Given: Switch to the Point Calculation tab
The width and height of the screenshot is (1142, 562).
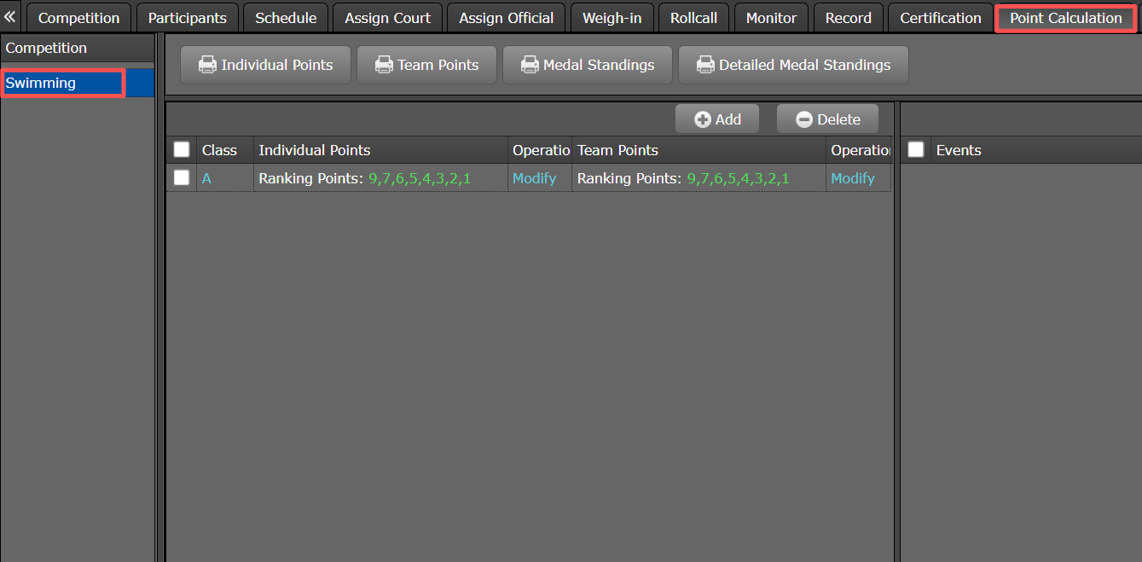Looking at the screenshot, I should [x=1064, y=17].
